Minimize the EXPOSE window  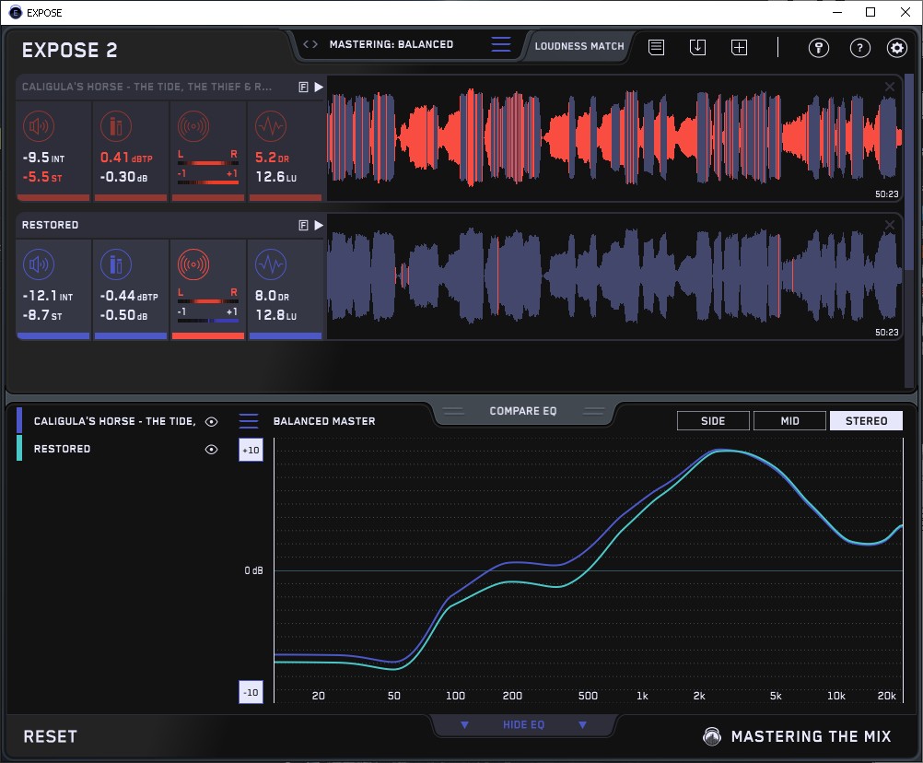point(837,12)
